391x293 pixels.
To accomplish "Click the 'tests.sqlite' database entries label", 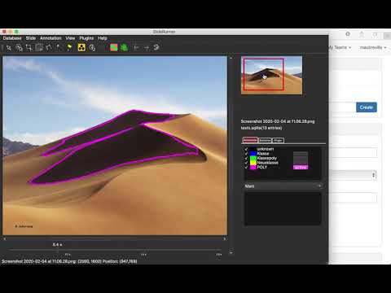I will (x=261, y=128).
